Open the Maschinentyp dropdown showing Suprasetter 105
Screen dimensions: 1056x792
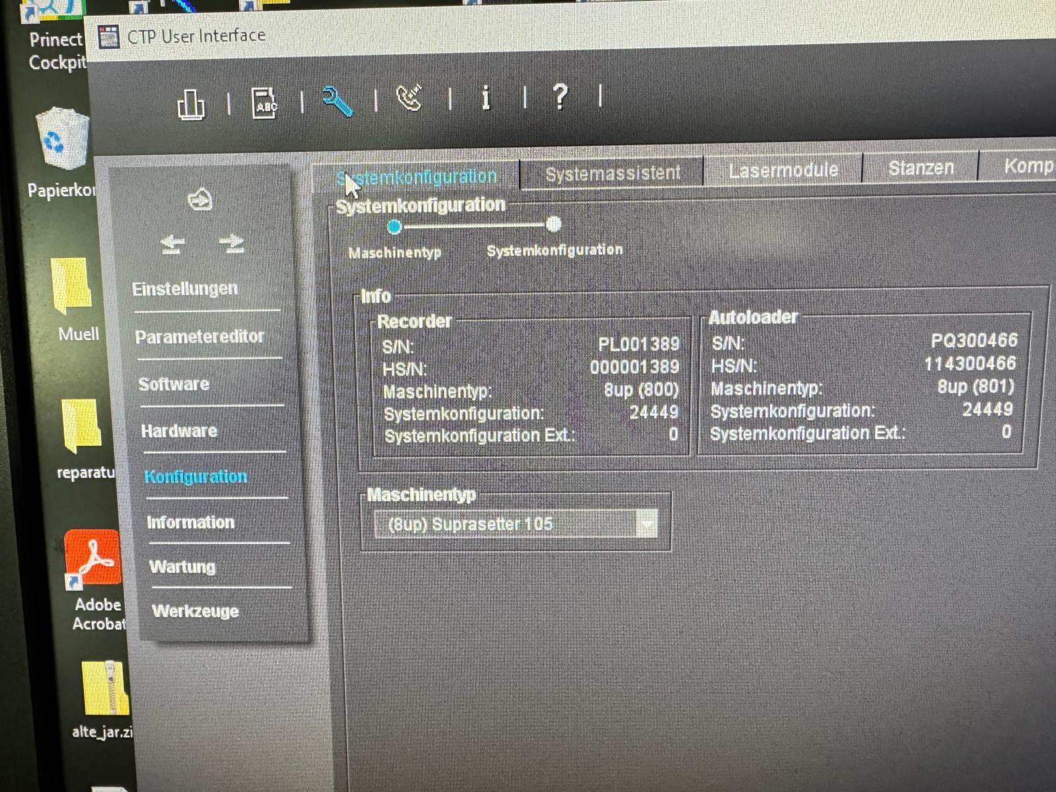click(x=647, y=523)
